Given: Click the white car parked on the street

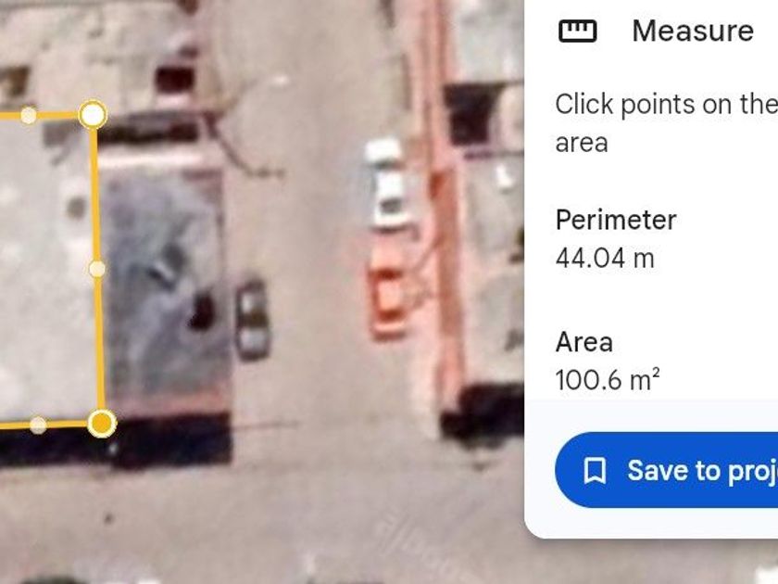Looking at the screenshot, I should [388, 184].
